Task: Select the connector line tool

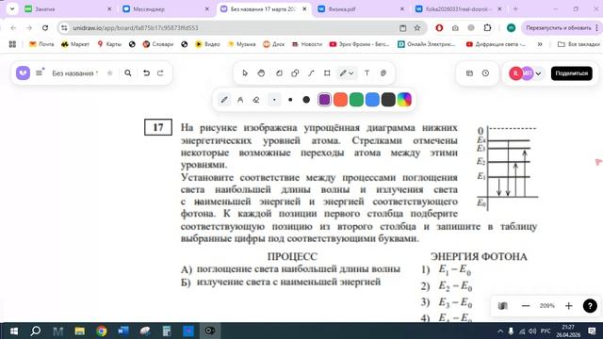Action: pyautogui.click(x=311, y=73)
